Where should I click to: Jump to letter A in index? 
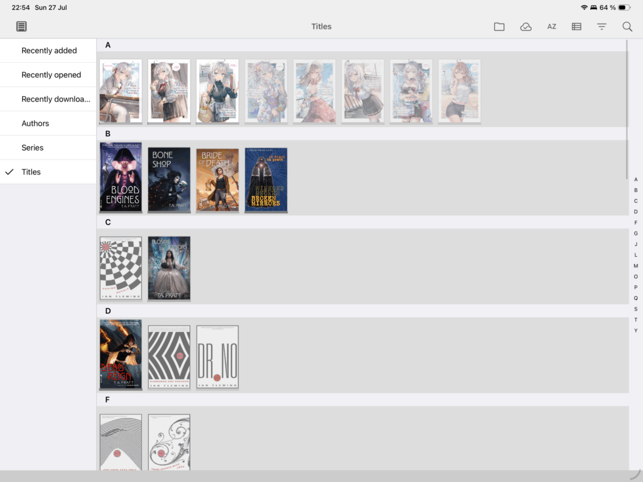(635, 179)
